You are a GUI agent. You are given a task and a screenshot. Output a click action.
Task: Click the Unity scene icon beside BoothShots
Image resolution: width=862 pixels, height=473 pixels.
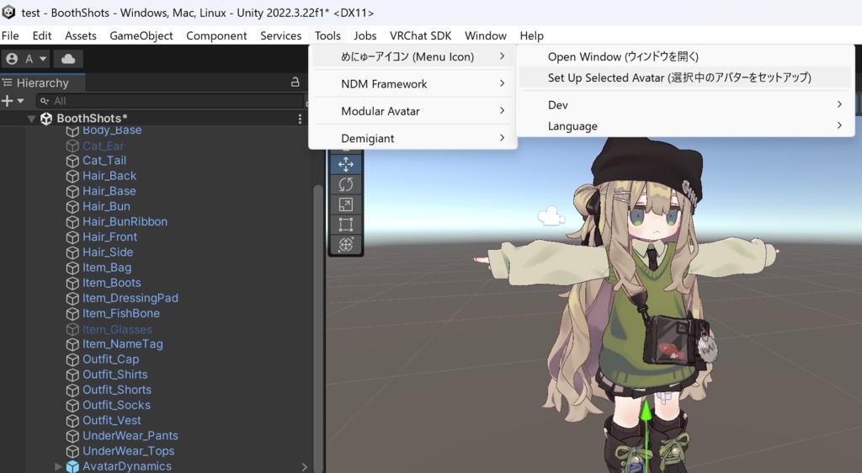tap(47, 119)
